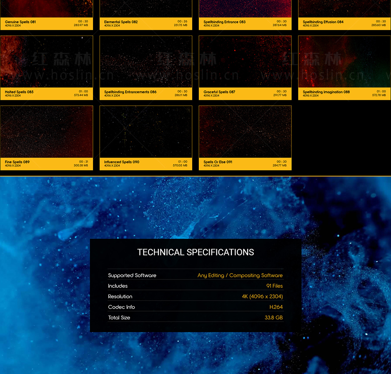The image size is (391, 374).
Task: Click the Total Size row label
Action: pos(119,318)
